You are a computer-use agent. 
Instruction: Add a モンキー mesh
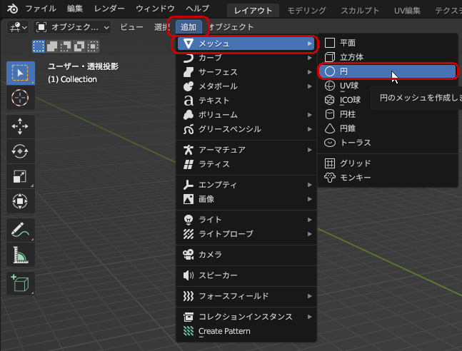tap(388, 178)
